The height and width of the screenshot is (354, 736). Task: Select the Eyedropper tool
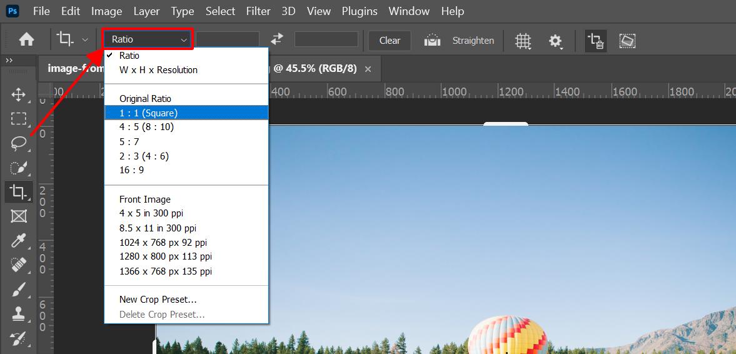(18, 240)
